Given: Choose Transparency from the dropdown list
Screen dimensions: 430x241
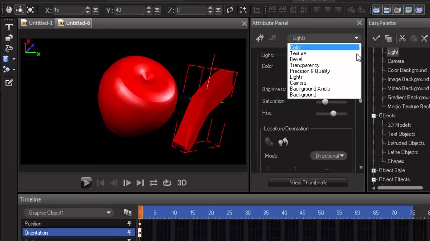Looking at the screenshot, I should (324, 65).
